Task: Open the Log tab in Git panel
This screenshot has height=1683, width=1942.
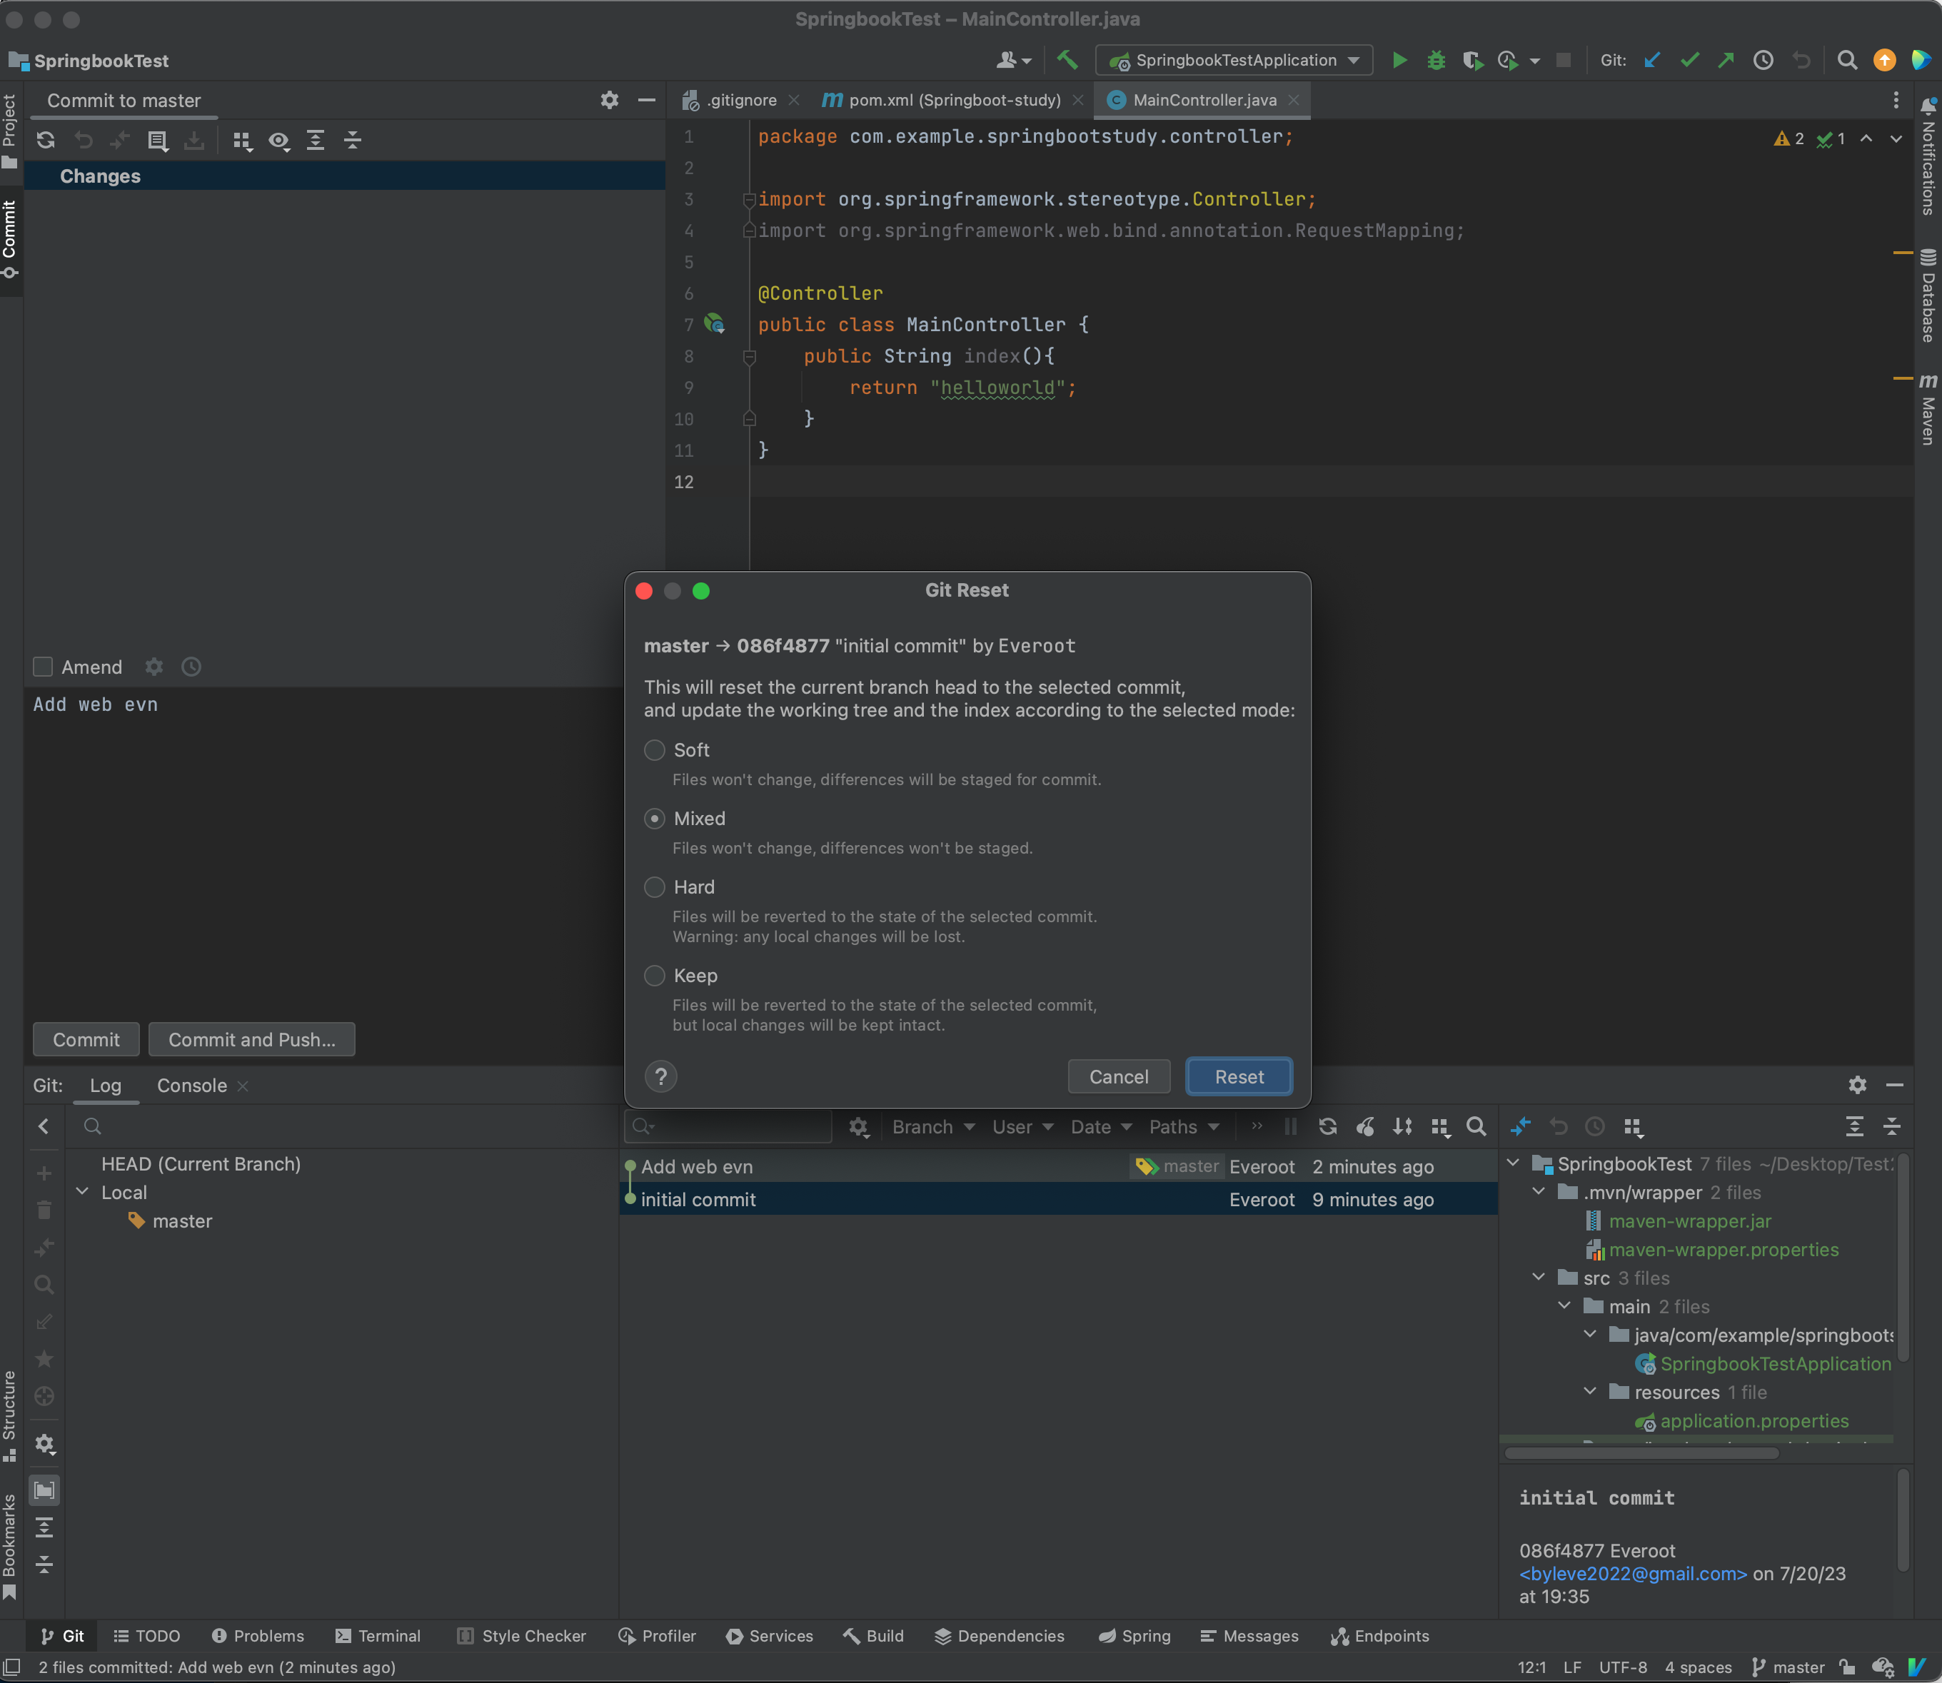Action: tap(105, 1085)
